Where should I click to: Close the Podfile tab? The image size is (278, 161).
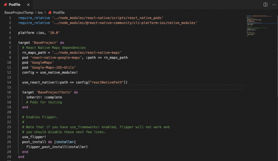click(28, 5)
